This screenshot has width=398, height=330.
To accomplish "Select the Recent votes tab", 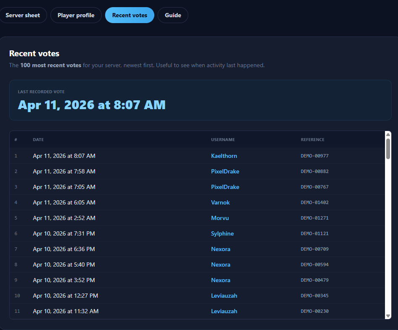I will [129, 15].
